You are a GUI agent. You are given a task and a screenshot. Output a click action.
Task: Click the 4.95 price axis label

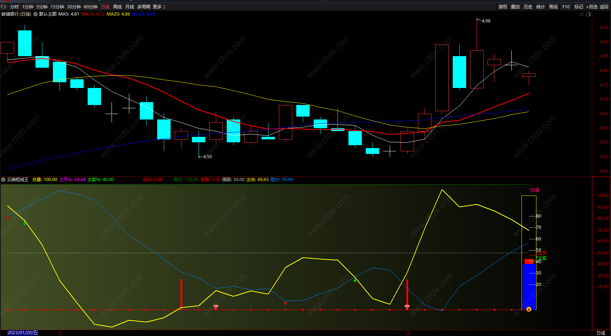(604, 28)
